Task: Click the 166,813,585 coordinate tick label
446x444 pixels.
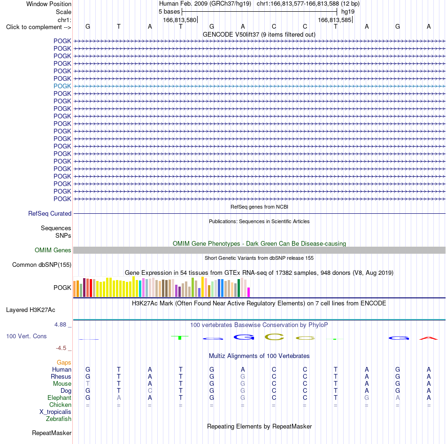Action: click(334, 20)
